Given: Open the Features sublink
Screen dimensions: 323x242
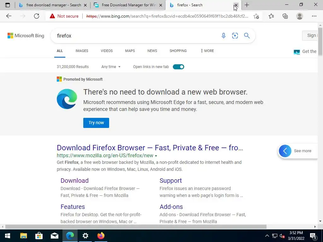Looking at the screenshot, I should coord(73,207).
